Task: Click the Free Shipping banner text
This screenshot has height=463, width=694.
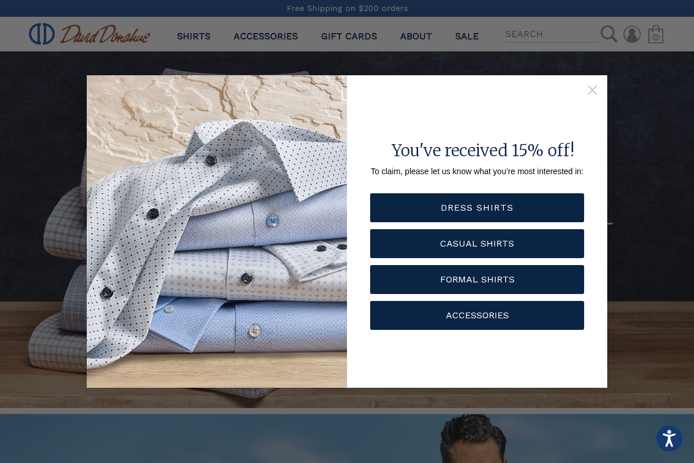Action: (347, 8)
